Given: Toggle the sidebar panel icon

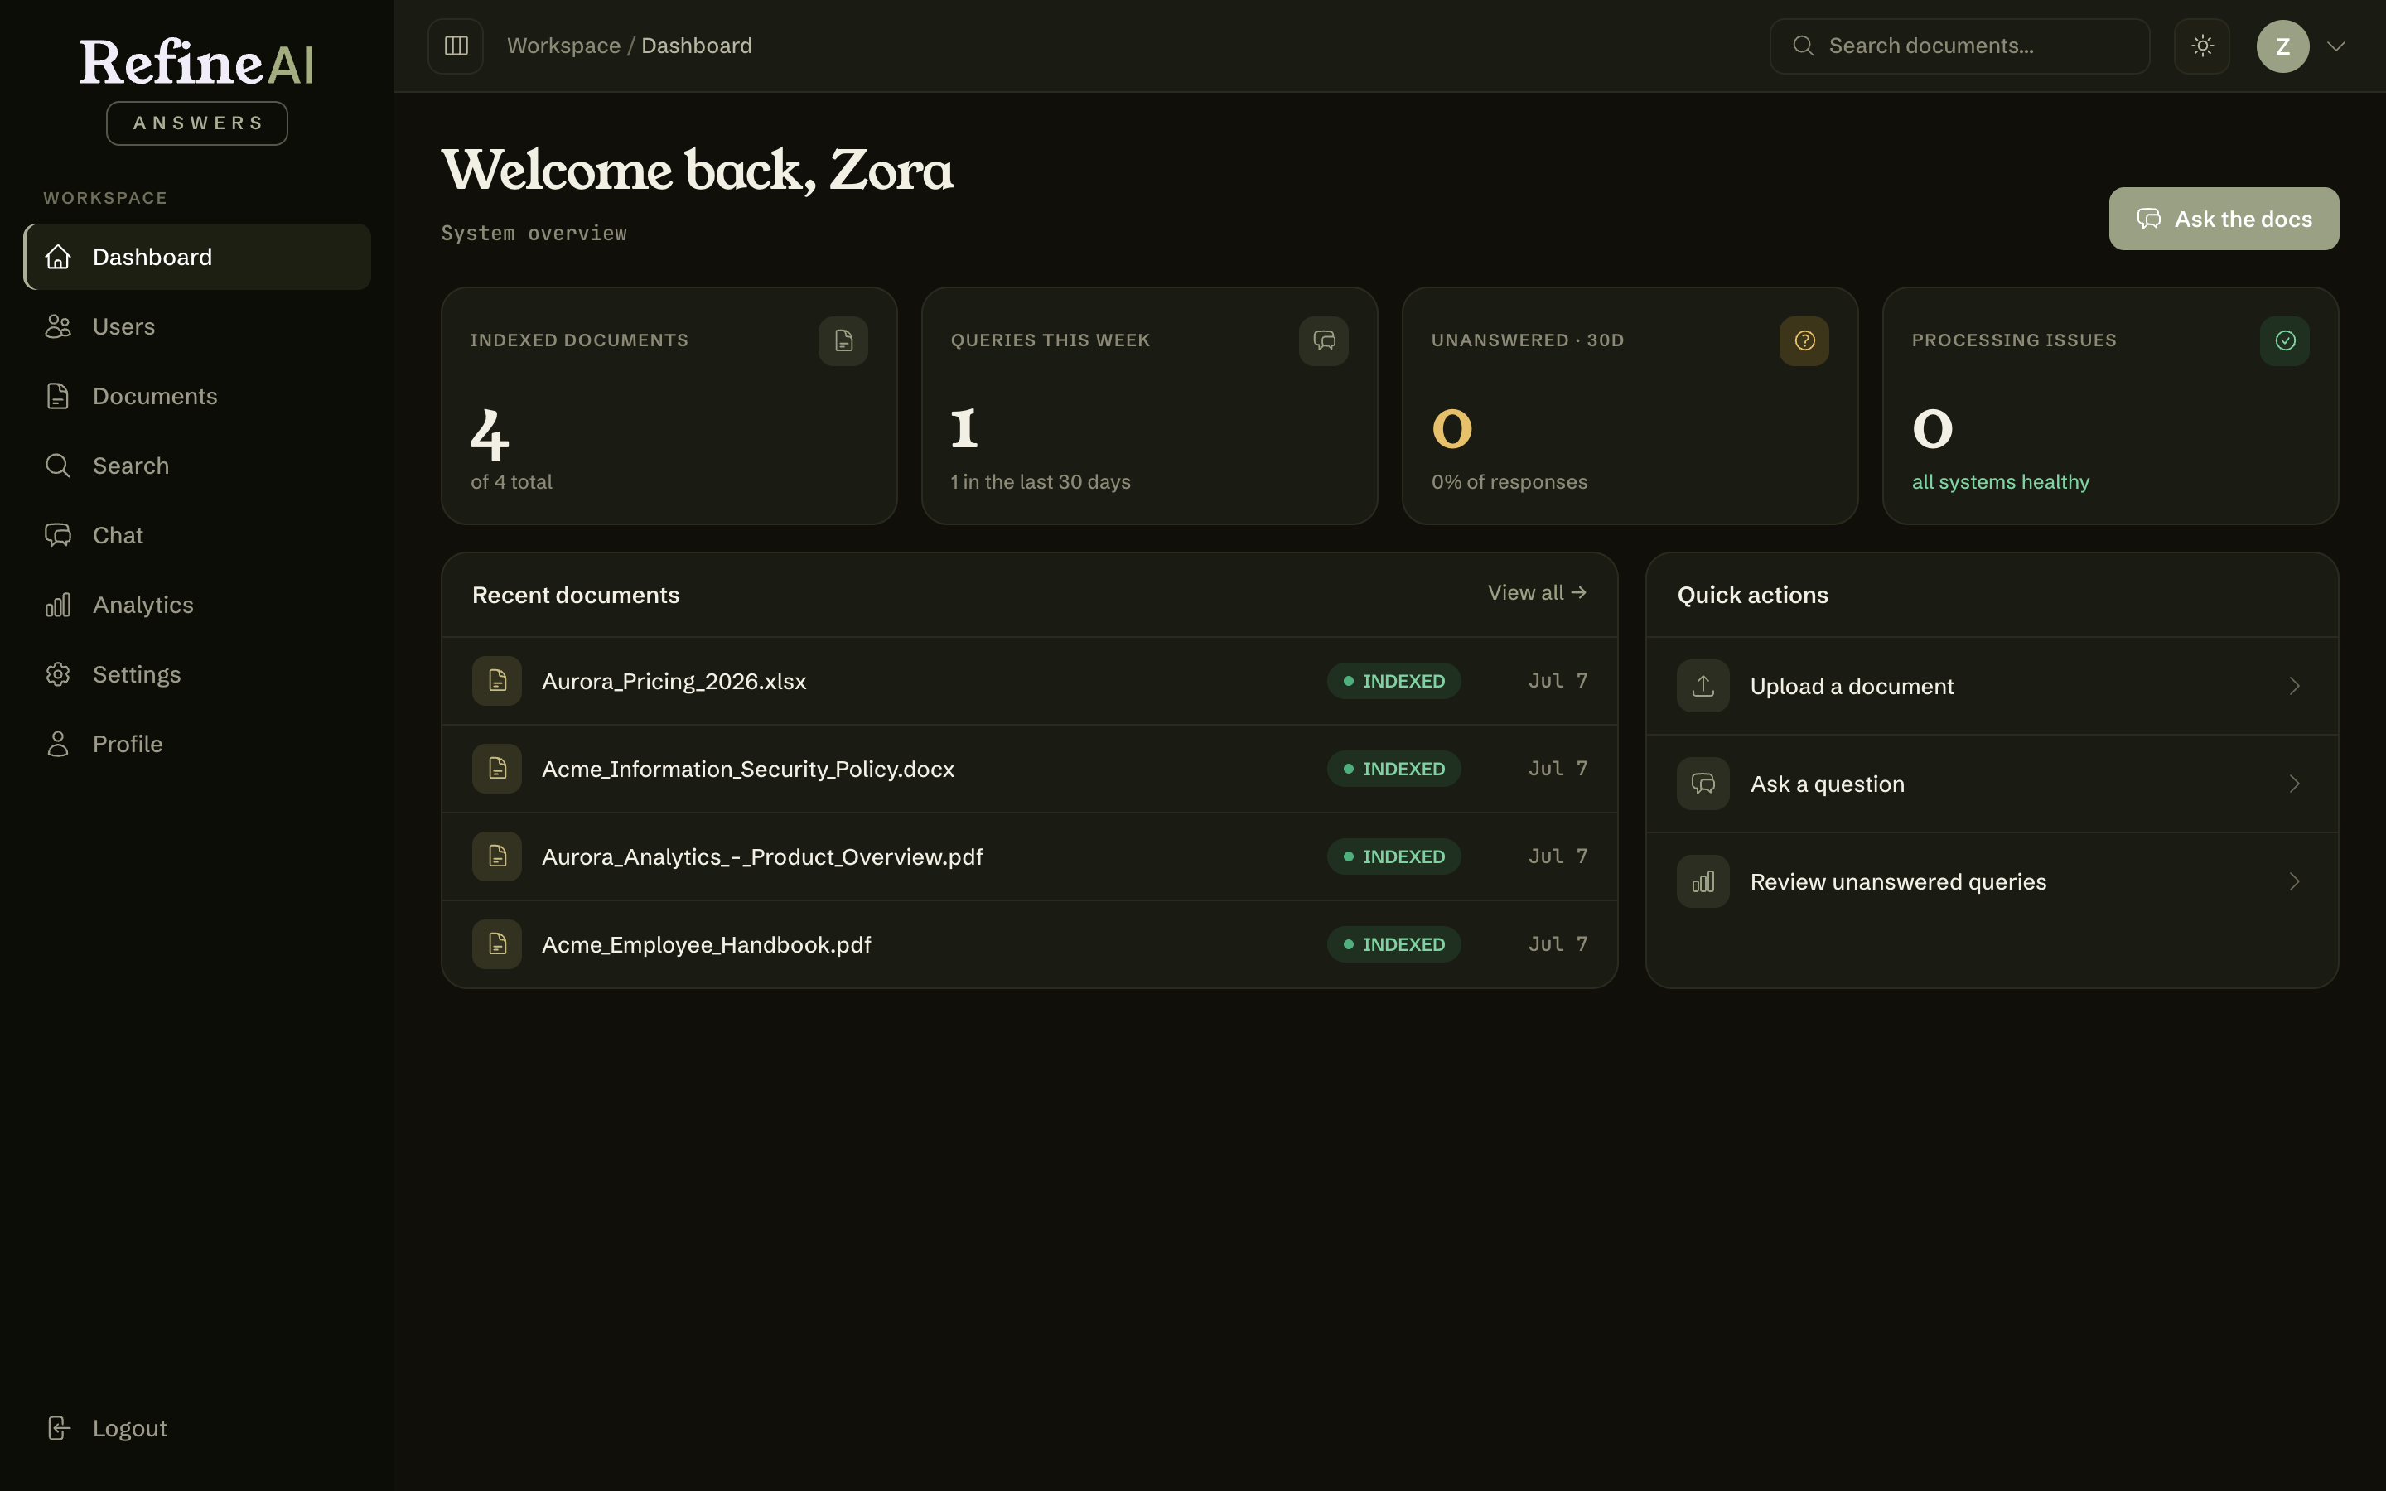Looking at the screenshot, I should 456,46.
